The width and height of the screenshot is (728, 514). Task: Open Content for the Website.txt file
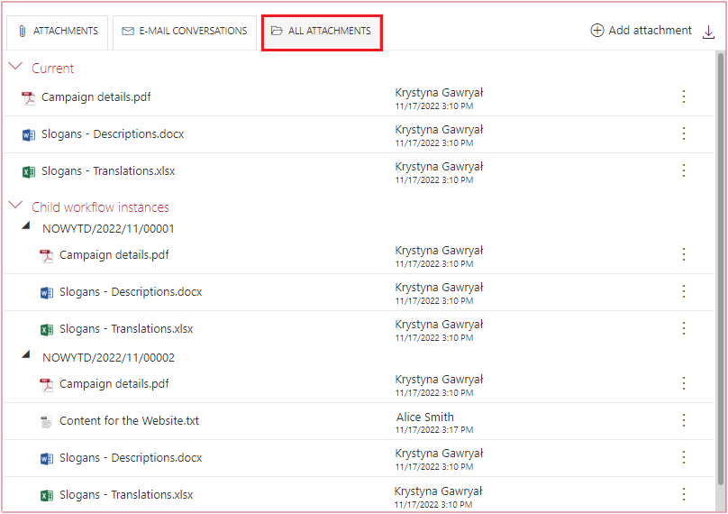click(x=129, y=420)
